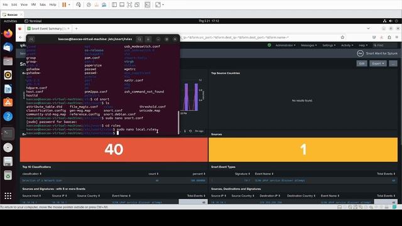This screenshot has height=226, width=402.
Task: Click the volume icon in Ubuntu top bar
Action: (x=391, y=21)
